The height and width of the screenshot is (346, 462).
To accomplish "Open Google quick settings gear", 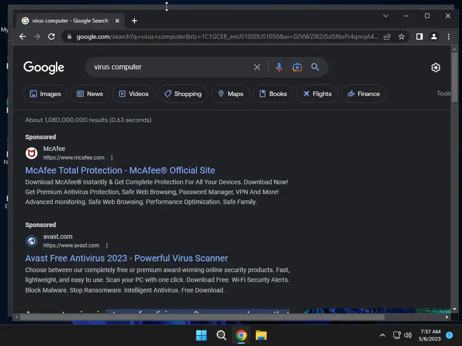I will pyautogui.click(x=435, y=68).
